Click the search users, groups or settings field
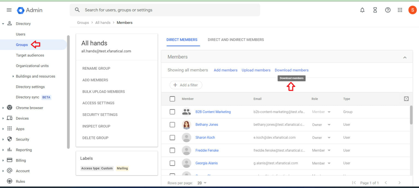This screenshot has width=419, height=188. pos(164,10)
